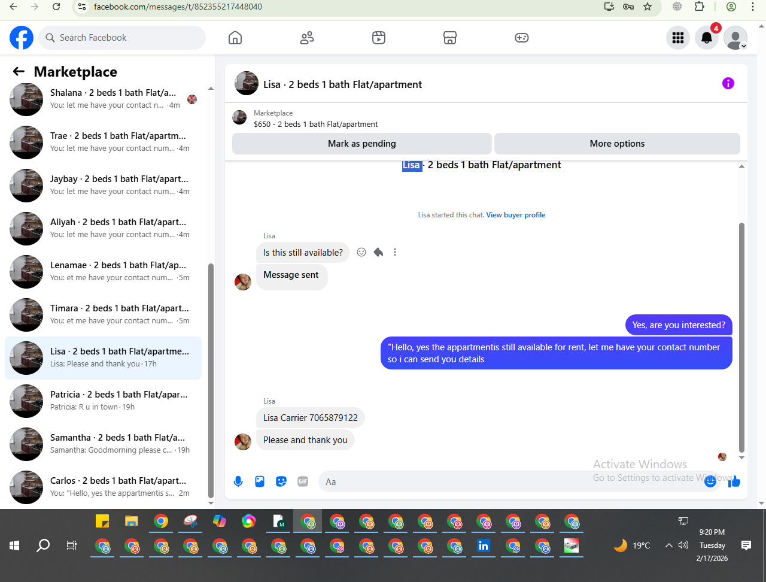Open browser three-dot menu

point(753,7)
